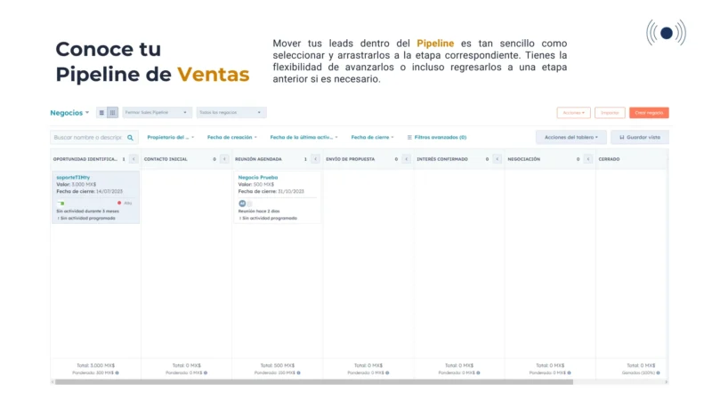Open the Todos los negocios view dropdown
Viewport: 712px width, 400px height.
coord(231,113)
